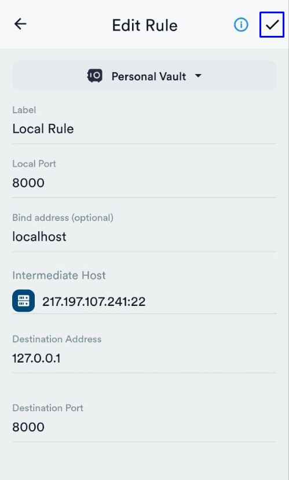This screenshot has width=289, height=480.
Task: Click the Local Port caption
Action: (x=34, y=164)
